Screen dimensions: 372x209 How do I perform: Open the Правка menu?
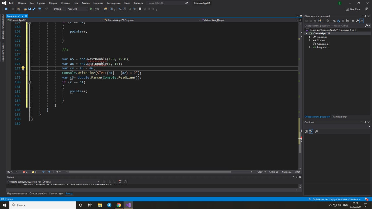tap(22, 3)
